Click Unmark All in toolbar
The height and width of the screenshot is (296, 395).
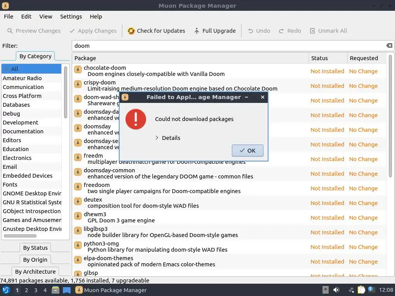click(x=328, y=31)
